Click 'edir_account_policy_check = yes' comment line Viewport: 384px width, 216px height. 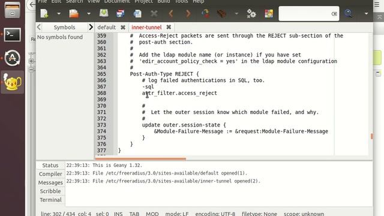(x=233, y=61)
